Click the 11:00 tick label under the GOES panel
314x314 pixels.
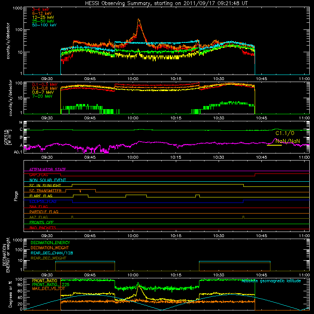[x=304, y=157]
